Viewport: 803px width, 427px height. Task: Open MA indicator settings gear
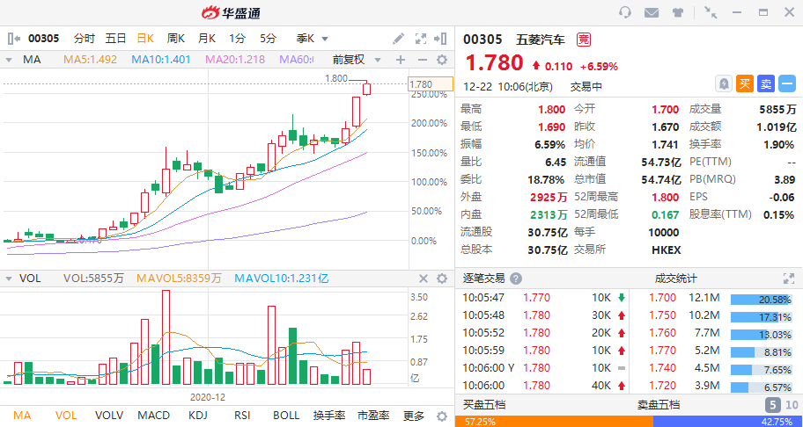442,60
